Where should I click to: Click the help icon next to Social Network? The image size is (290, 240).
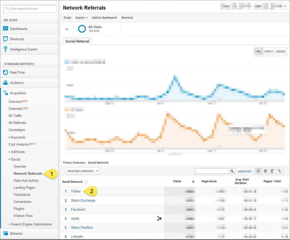coord(86,181)
